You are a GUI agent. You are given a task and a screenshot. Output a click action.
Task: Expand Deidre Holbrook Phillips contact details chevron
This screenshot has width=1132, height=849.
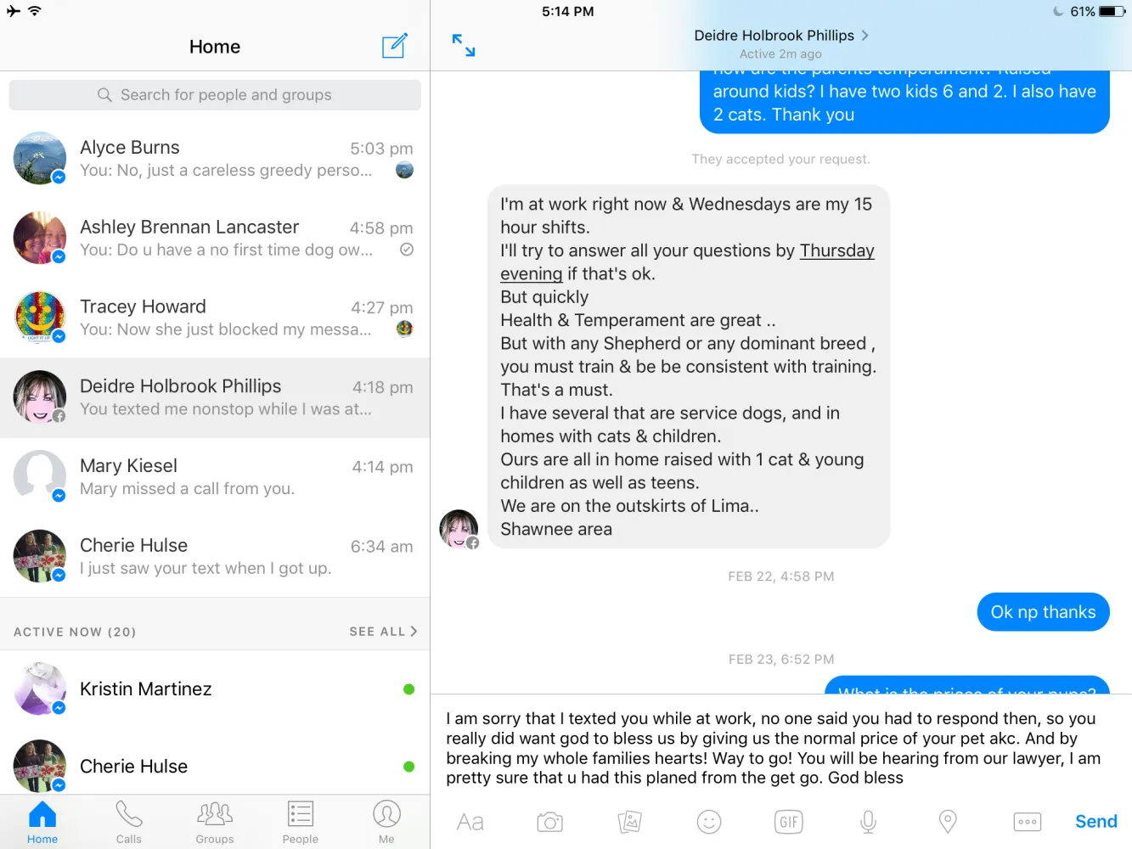tap(865, 36)
